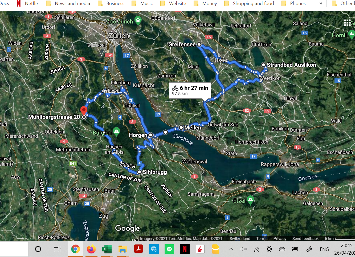
Task: Click the Wetzikon town label
Action: tap(270, 78)
